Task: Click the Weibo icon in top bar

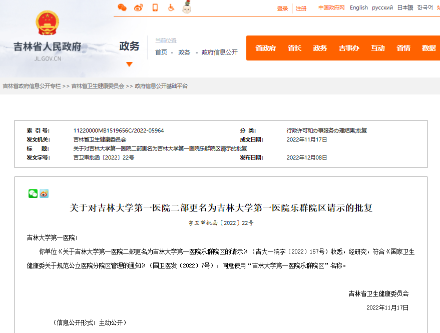Action: tap(139, 7)
